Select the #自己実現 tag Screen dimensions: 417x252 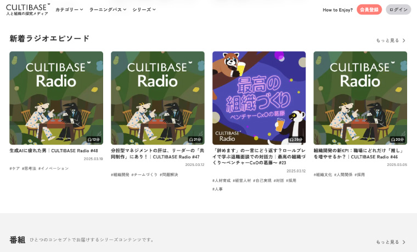point(262,181)
